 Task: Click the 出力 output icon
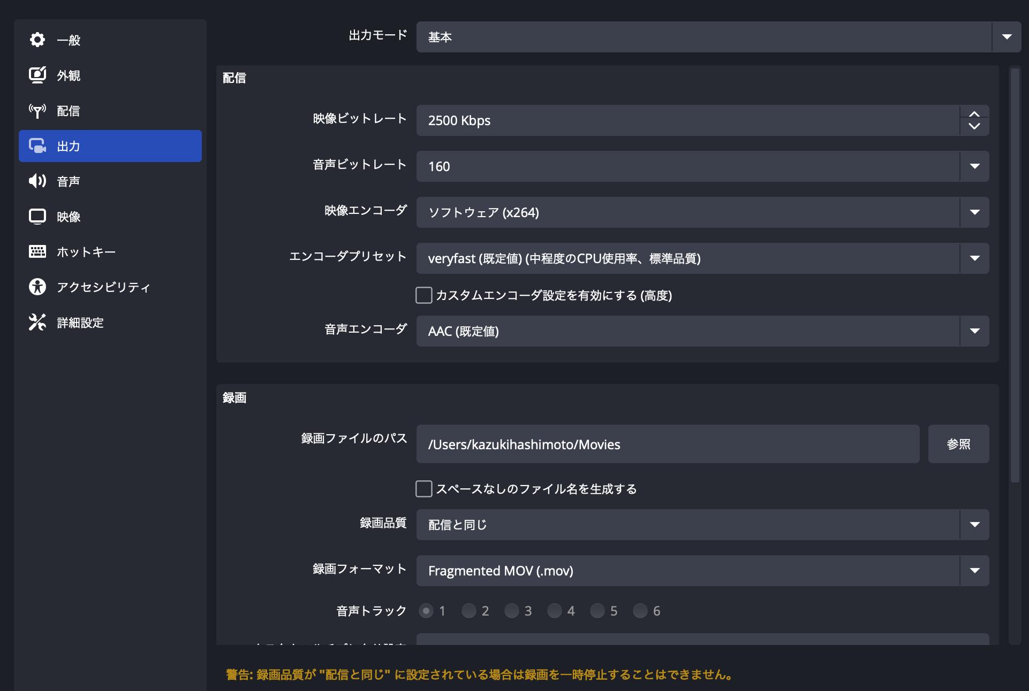pyautogui.click(x=37, y=146)
